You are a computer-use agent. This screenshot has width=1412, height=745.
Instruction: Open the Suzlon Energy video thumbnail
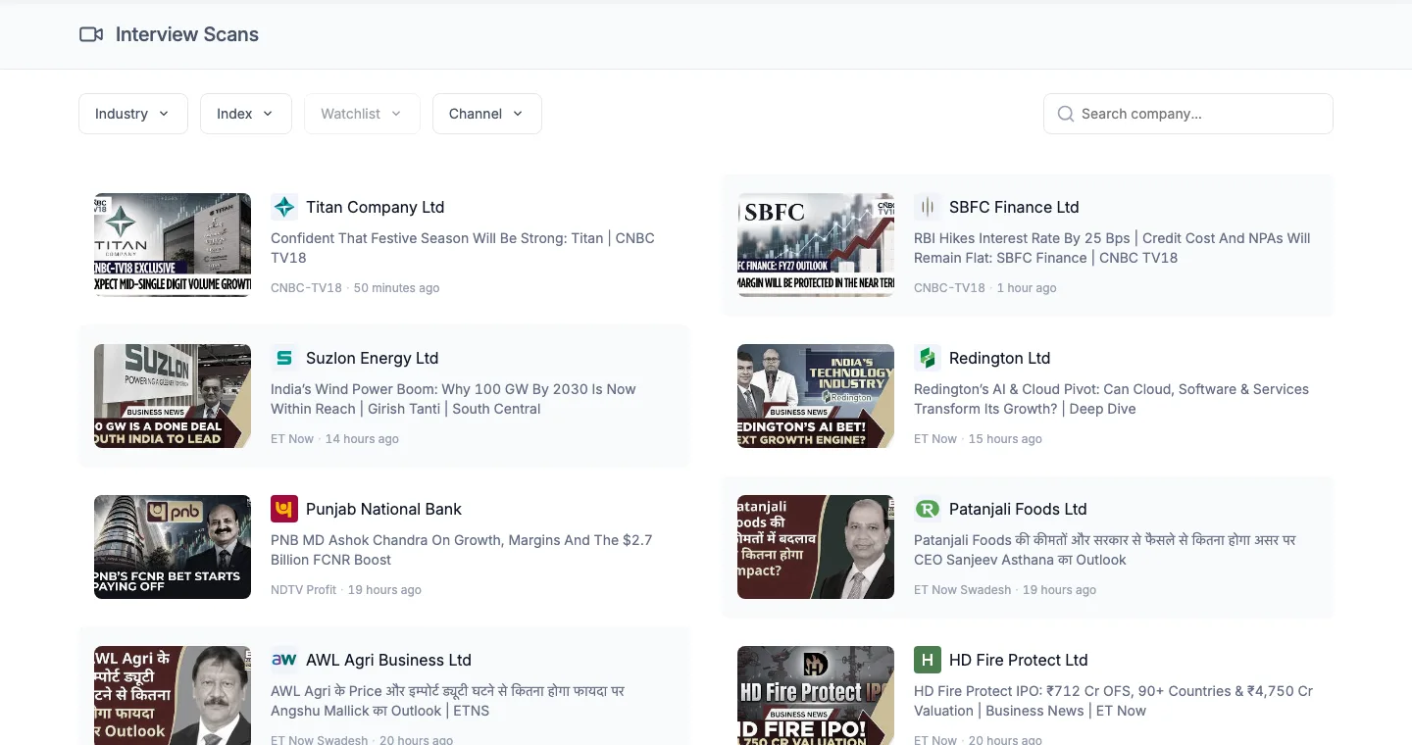tap(173, 396)
